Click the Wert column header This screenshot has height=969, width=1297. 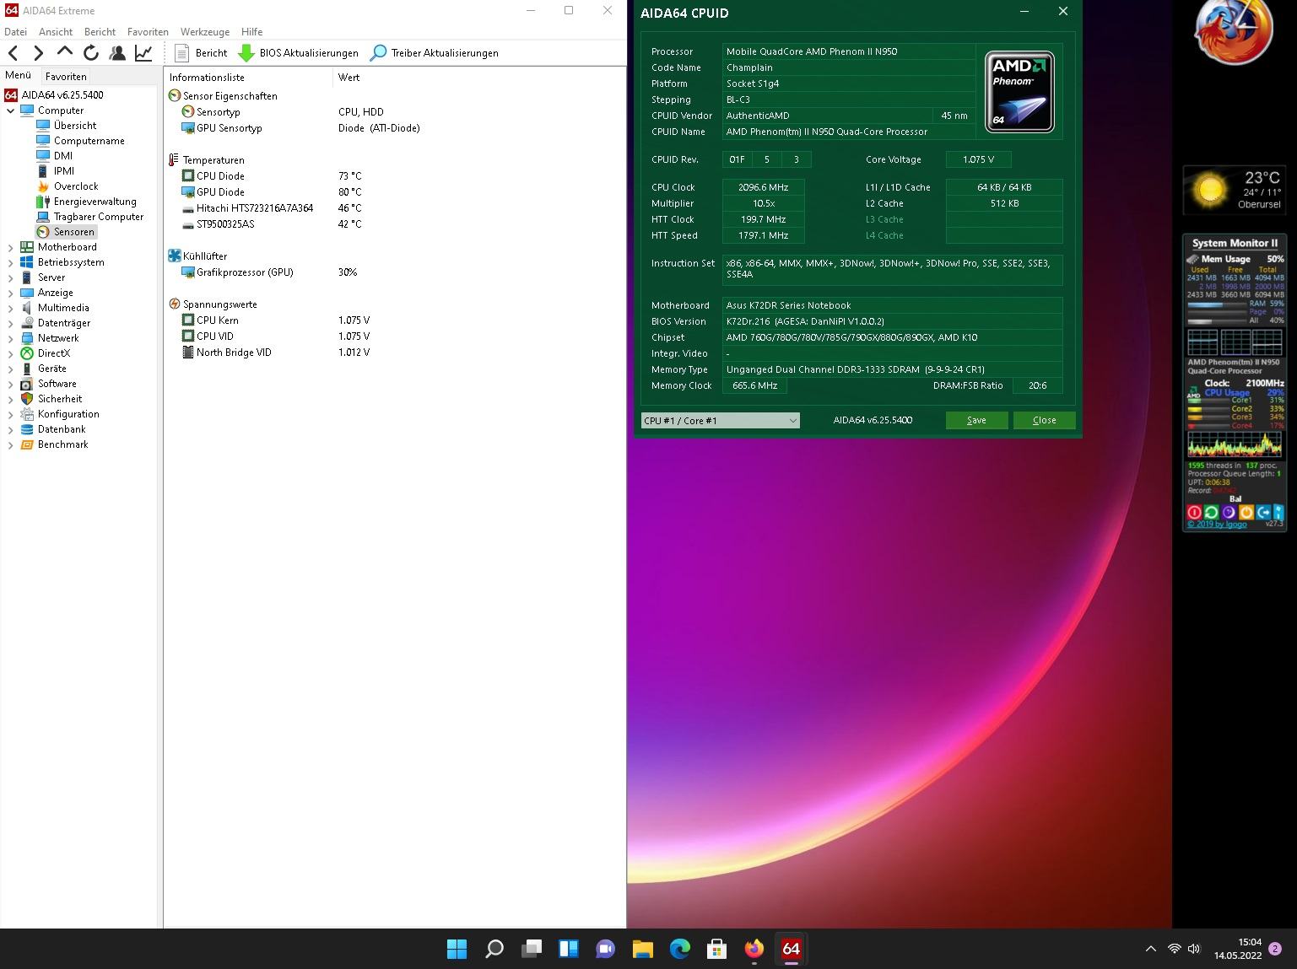tap(479, 77)
